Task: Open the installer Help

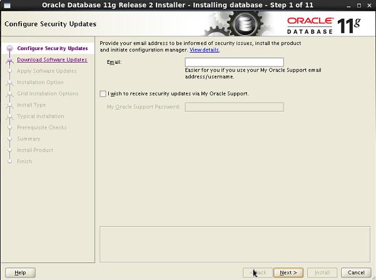Action: click(x=20, y=272)
